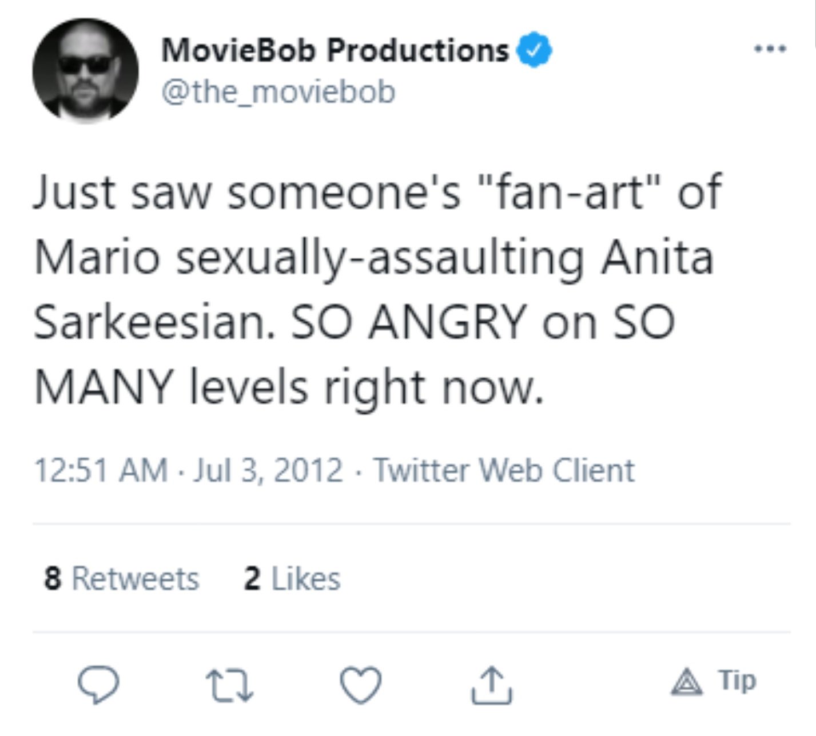Viewport: 816px width, 736px height.
Task: Open the Twitter Web Client source link
Action: 504,470
